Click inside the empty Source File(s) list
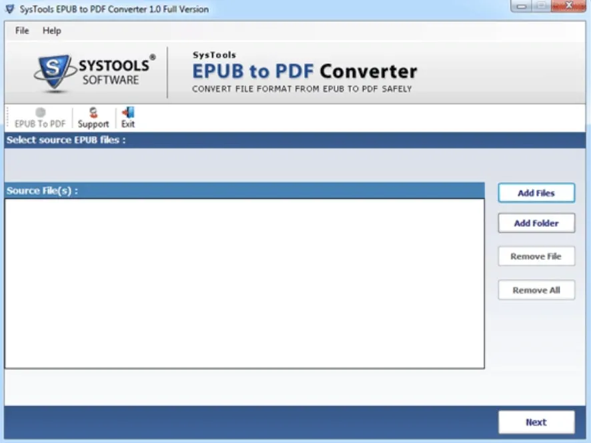This screenshot has width=591, height=443. (243, 280)
